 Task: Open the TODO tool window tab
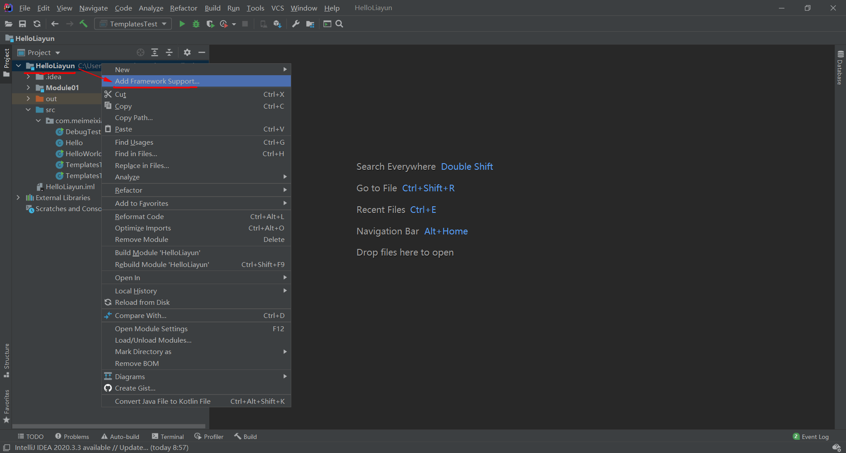31,436
